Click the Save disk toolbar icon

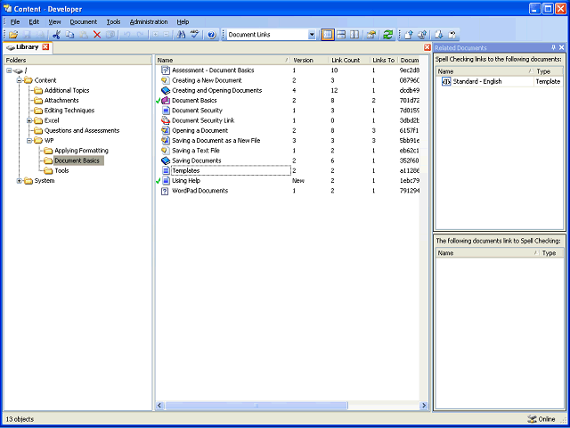tap(27, 35)
